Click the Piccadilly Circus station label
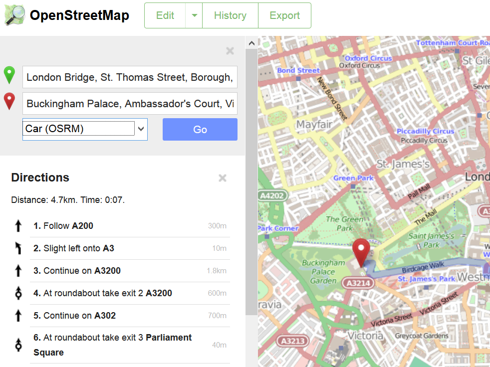The width and height of the screenshot is (490, 367). click(x=425, y=131)
